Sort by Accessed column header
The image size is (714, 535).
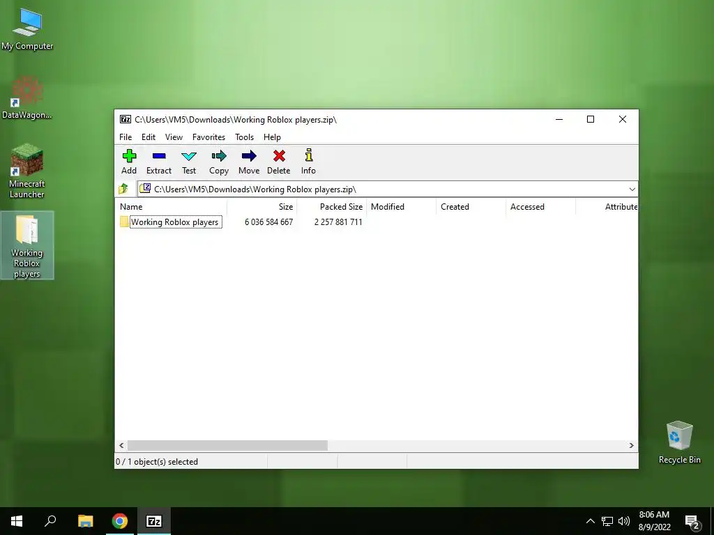tap(540, 206)
